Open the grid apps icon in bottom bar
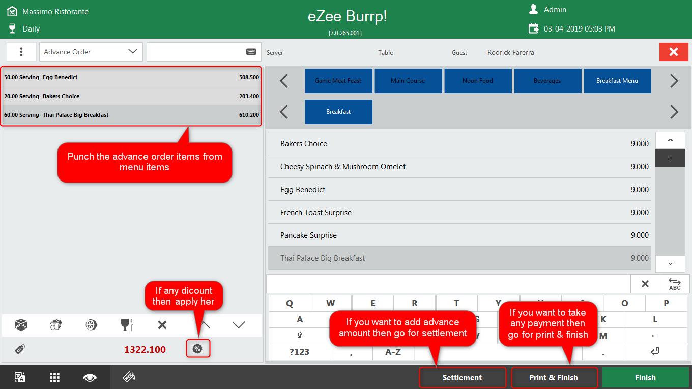 pos(55,377)
